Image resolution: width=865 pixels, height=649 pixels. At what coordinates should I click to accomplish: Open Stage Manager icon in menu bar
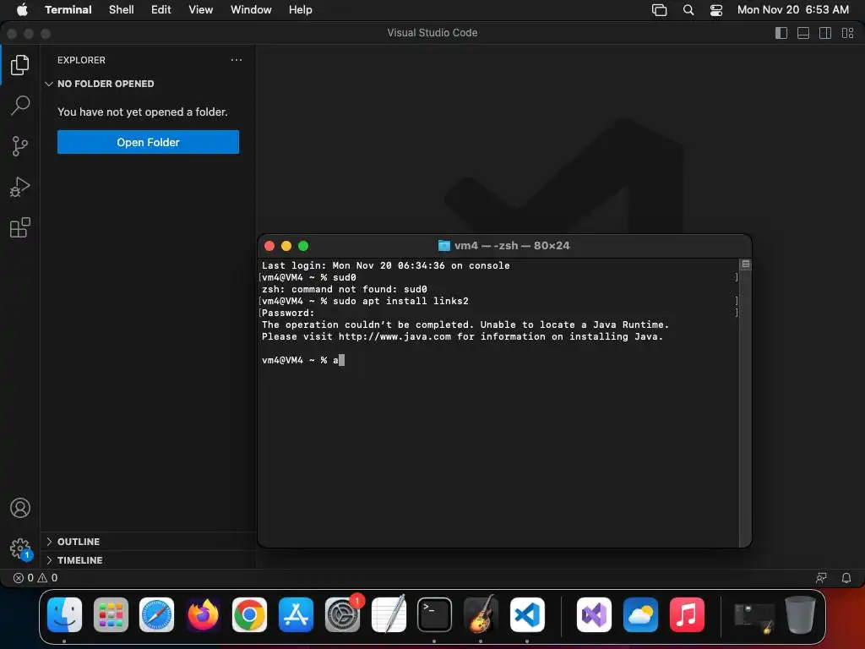(x=659, y=9)
